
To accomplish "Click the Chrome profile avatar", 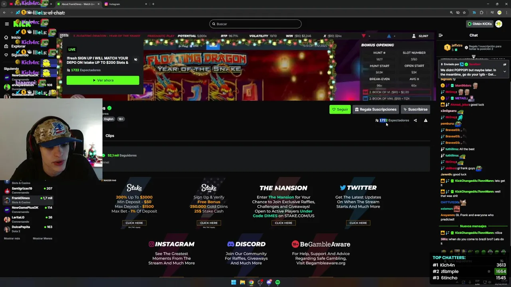I will point(499,13).
